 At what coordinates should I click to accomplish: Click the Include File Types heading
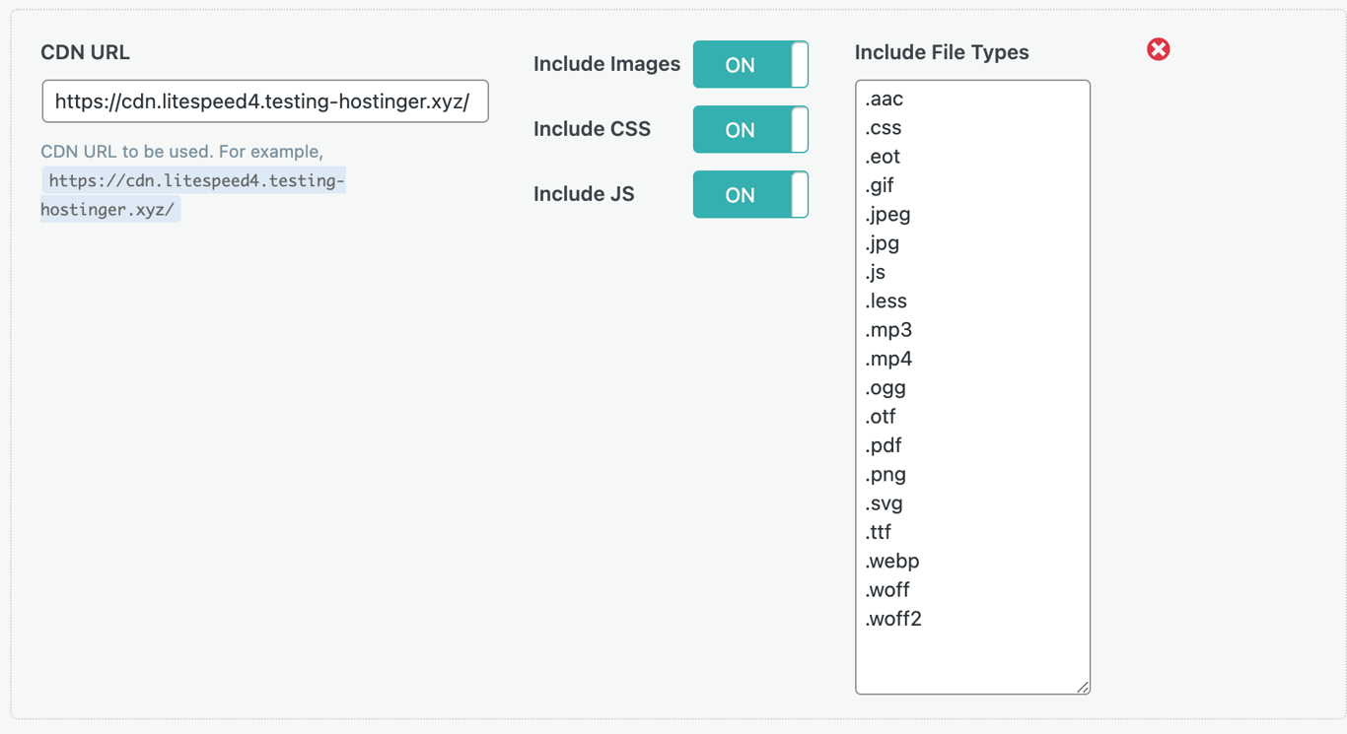tap(943, 52)
